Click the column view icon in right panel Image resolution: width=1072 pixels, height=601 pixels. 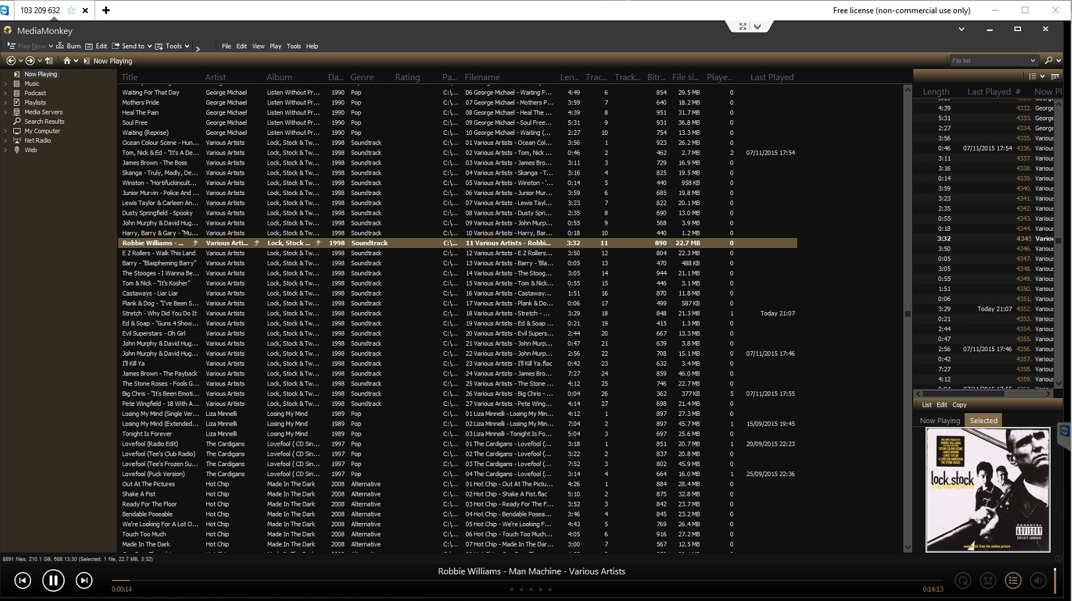(1055, 77)
